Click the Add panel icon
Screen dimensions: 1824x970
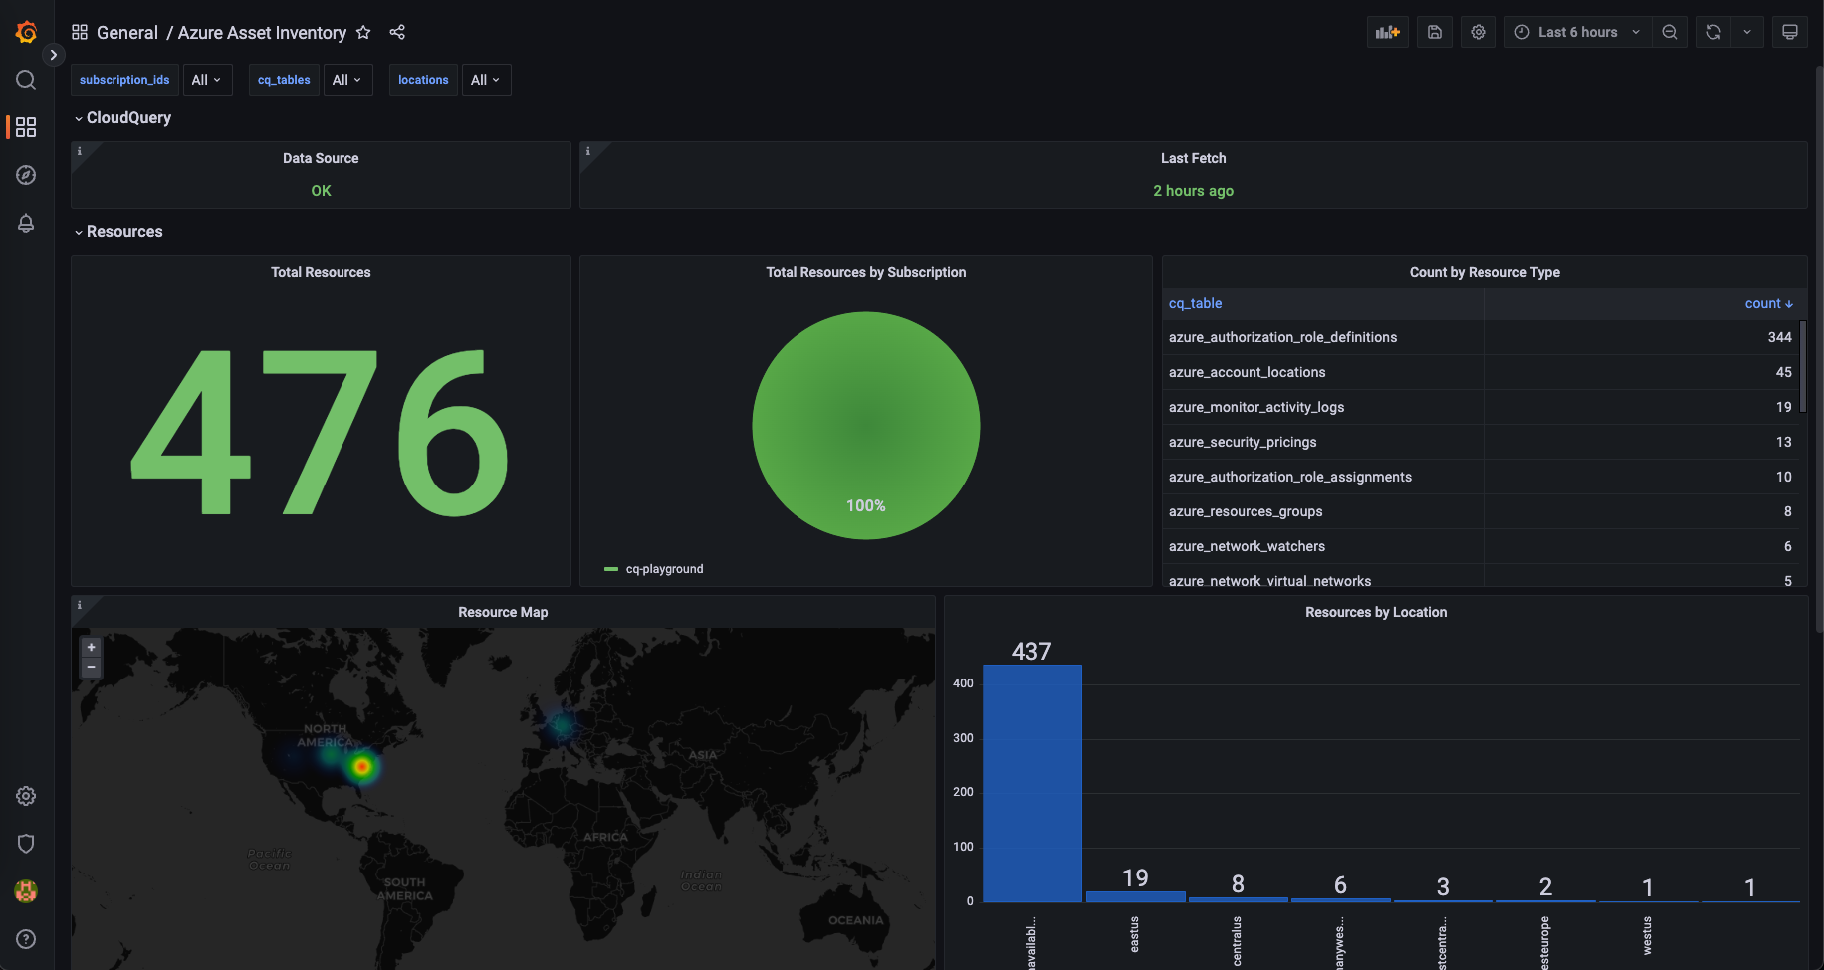[1388, 32]
